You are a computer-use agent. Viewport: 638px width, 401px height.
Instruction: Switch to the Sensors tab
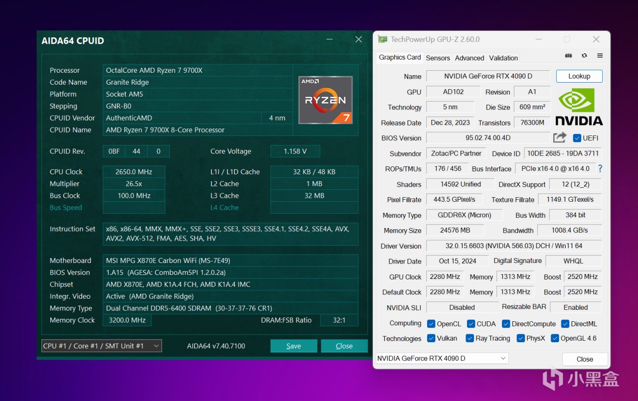pyautogui.click(x=438, y=58)
